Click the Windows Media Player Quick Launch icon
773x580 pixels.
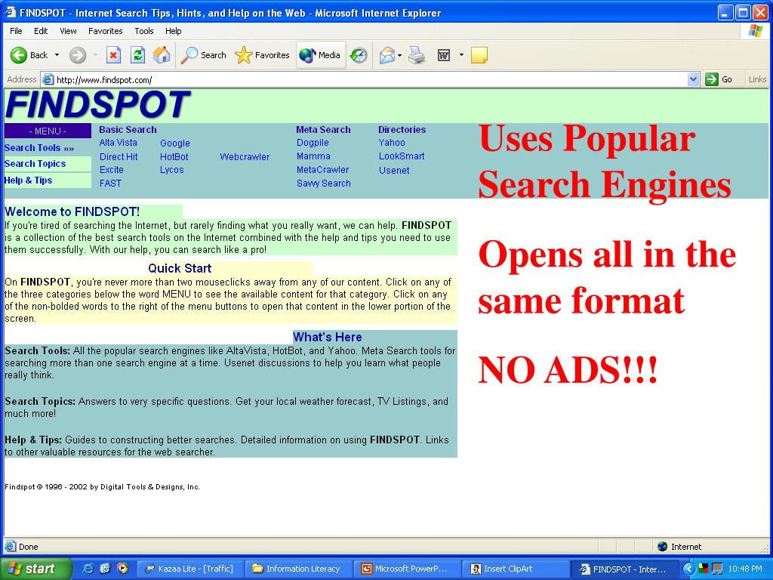122,569
